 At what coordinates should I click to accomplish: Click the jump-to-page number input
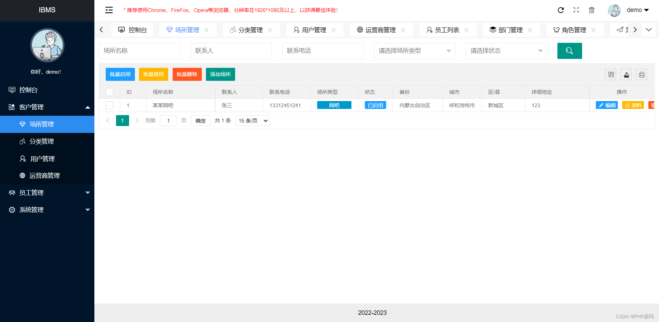169,121
